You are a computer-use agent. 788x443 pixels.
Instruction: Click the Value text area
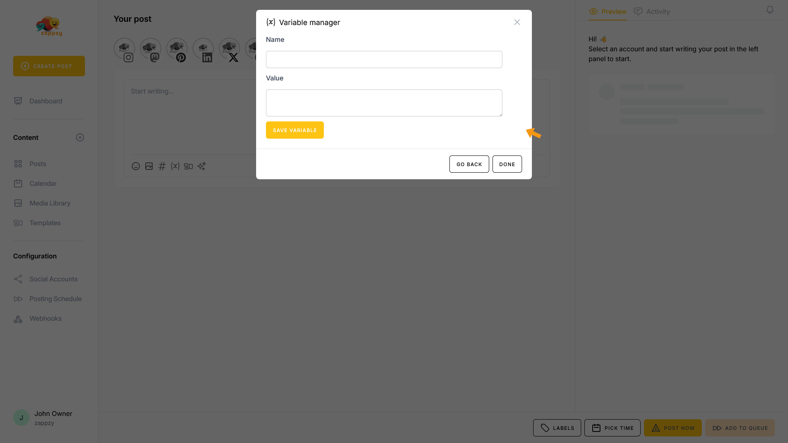tap(384, 103)
